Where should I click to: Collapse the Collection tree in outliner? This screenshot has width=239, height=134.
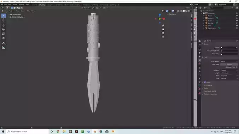click(202, 13)
